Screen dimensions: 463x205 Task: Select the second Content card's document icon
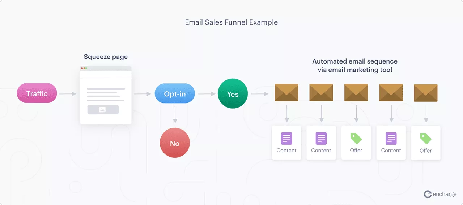pyautogui.click(x=321, y=139)
